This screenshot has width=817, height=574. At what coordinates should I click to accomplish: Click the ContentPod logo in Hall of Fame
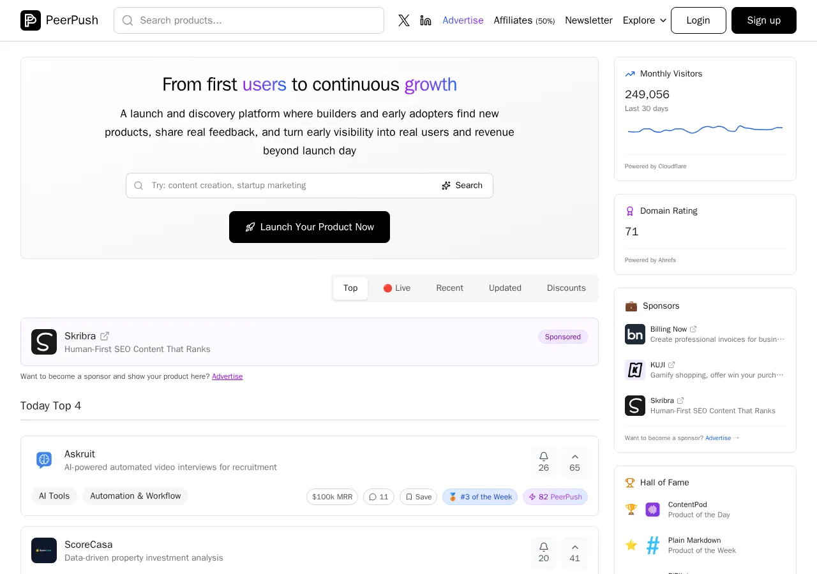point(652,510)
